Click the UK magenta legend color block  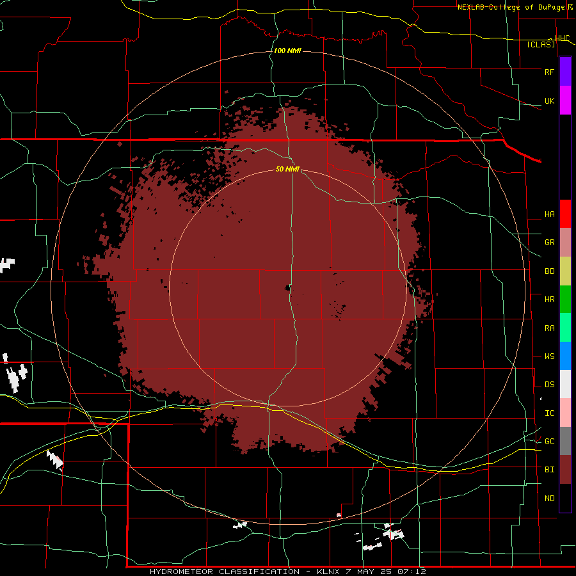coord(565,100)
